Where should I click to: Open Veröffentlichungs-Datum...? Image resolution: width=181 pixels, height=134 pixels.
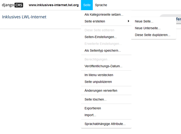[106, 66]
